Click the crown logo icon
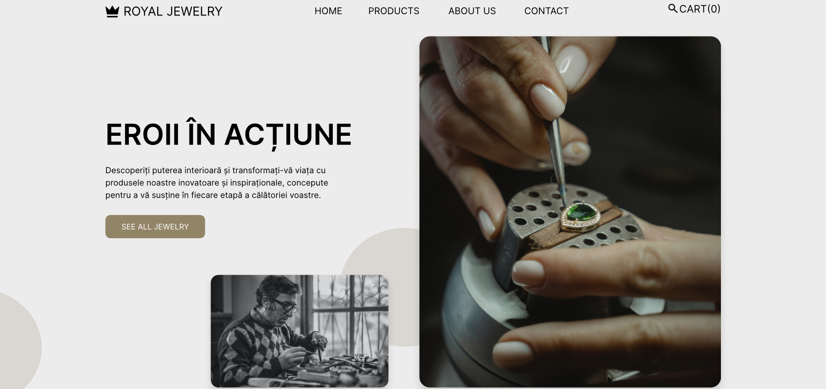Image resolution: width=826 pixels, height=389 pixels. (x=113, y=11)
